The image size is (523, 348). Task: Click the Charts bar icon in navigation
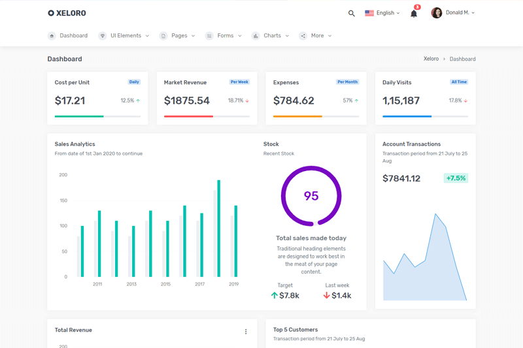pyautogui.click(x=256, y=36)
